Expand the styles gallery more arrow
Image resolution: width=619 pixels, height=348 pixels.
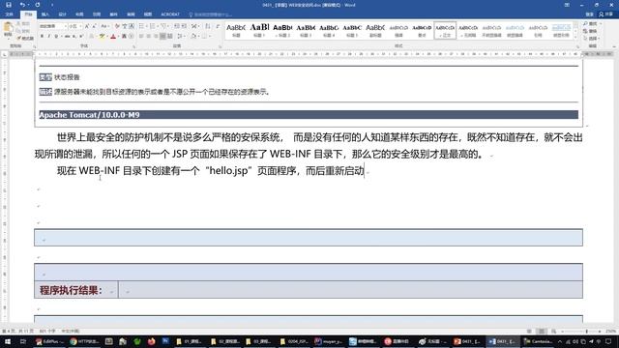click(575, 37)
